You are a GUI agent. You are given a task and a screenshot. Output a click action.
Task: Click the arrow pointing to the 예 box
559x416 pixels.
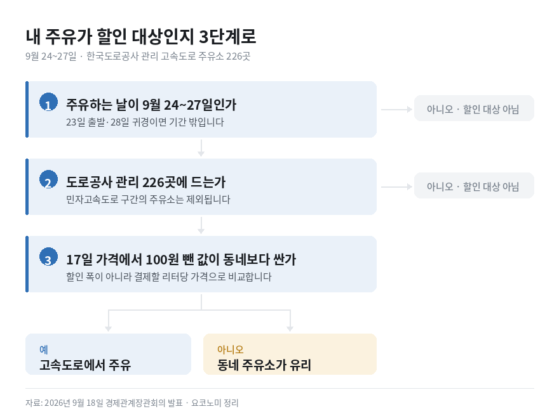pyautogui.click(x=109, y=321)
